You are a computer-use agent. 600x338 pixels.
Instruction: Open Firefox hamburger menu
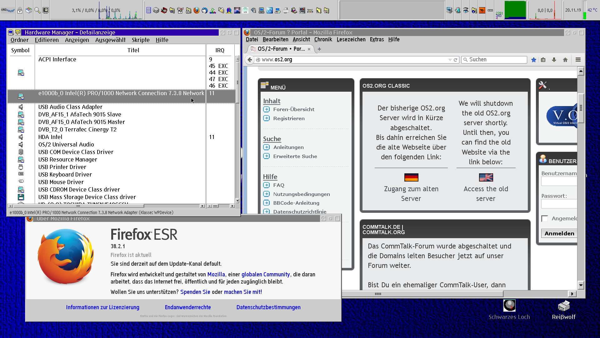[x=578, y=59]
